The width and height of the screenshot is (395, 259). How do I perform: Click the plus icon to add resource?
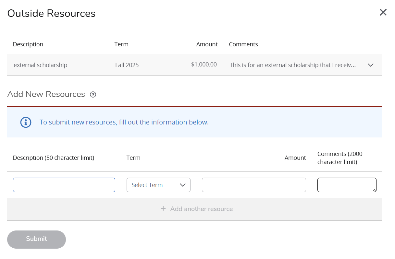(163, 208)
